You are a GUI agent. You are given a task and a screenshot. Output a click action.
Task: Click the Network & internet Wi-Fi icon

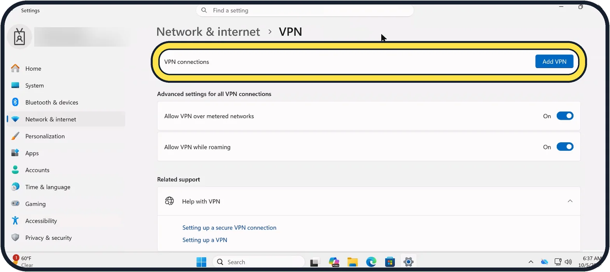tap(15, 119)
